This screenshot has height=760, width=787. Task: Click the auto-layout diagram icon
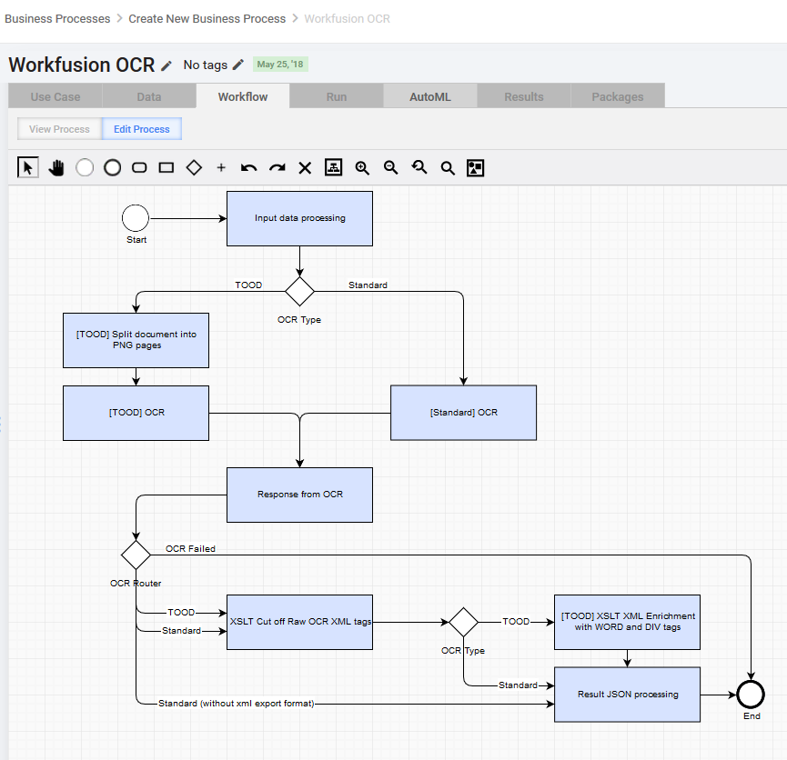coord(333,167)
